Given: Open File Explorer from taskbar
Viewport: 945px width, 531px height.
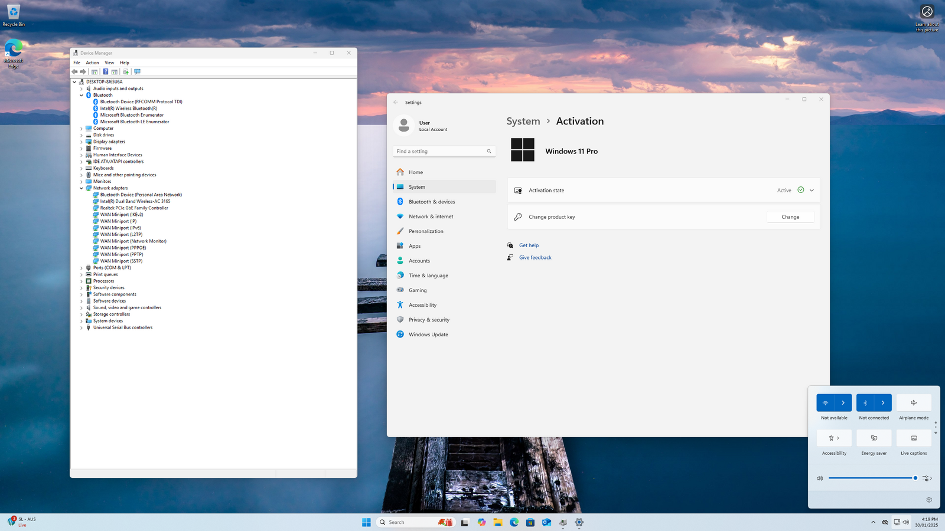Looking at the screenshot, I should click(x=498, y=522).
